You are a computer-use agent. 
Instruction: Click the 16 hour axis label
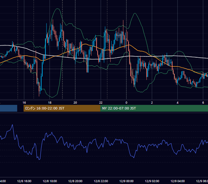[24, 103]
